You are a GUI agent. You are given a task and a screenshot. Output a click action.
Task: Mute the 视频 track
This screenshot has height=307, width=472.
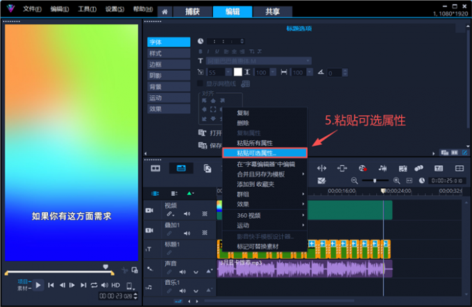(x=187, y=214)
